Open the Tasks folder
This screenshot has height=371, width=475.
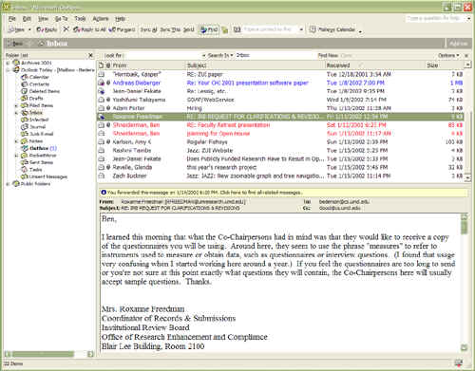(x=35, y=170)
